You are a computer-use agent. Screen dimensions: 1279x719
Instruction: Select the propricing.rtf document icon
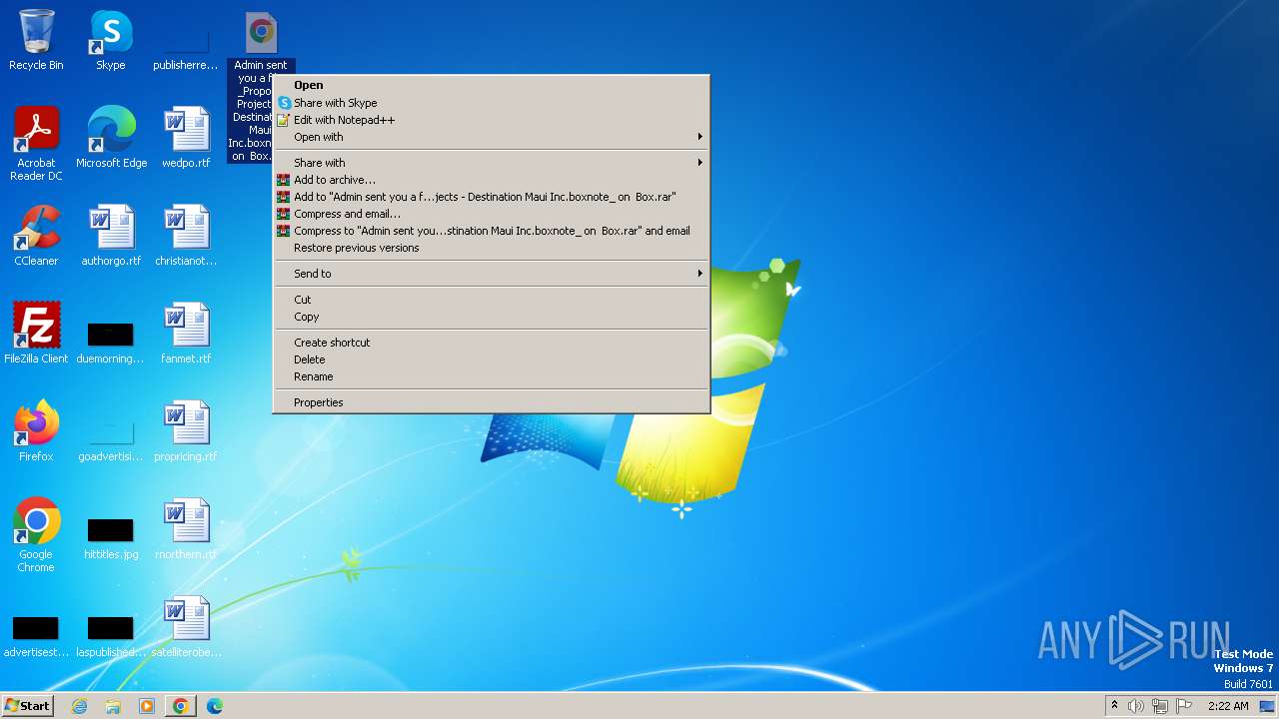tap(186, 431)
